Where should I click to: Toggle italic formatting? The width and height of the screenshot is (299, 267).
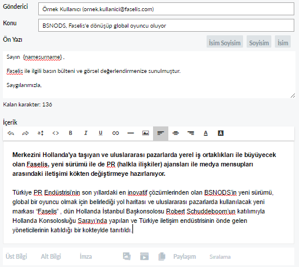[86, 133]
